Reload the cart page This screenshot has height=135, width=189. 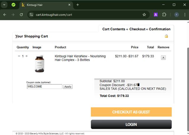click(x=21, y=15)
